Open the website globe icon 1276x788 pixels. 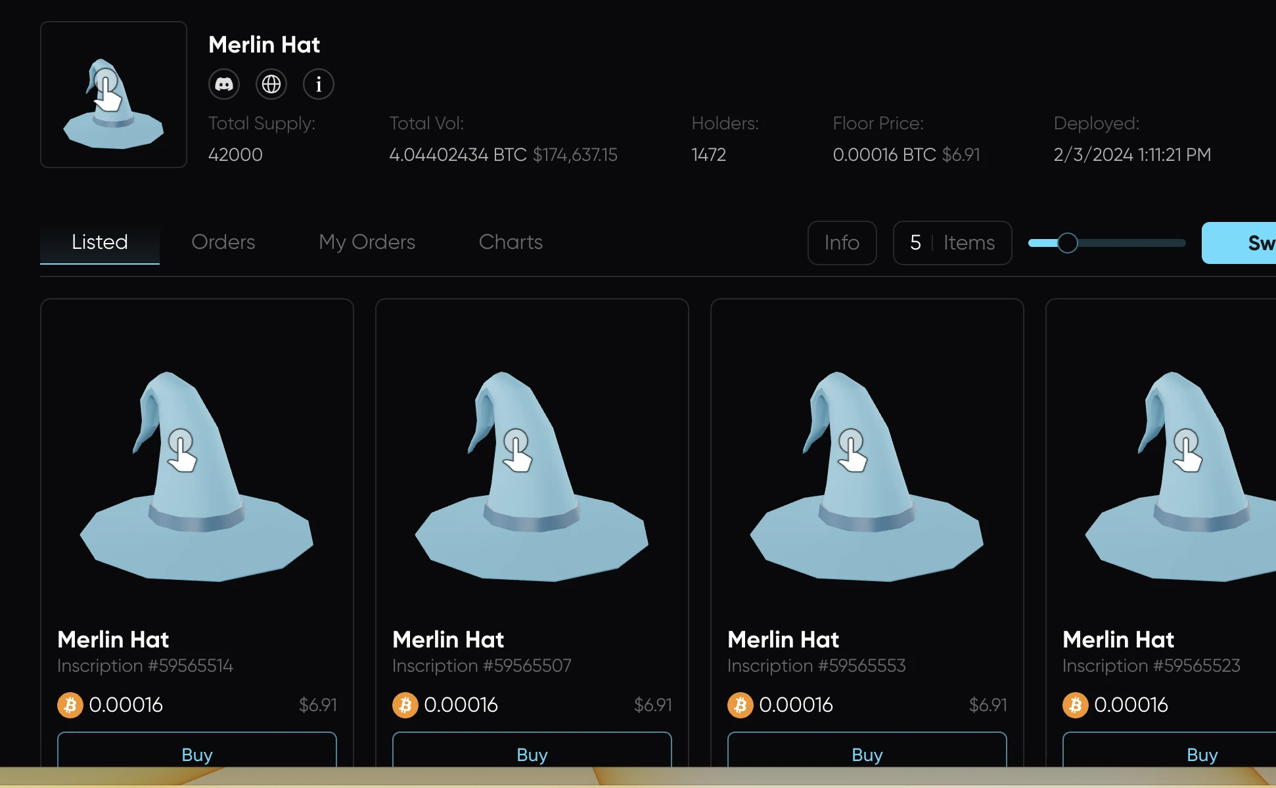click(x=271, y=84)
